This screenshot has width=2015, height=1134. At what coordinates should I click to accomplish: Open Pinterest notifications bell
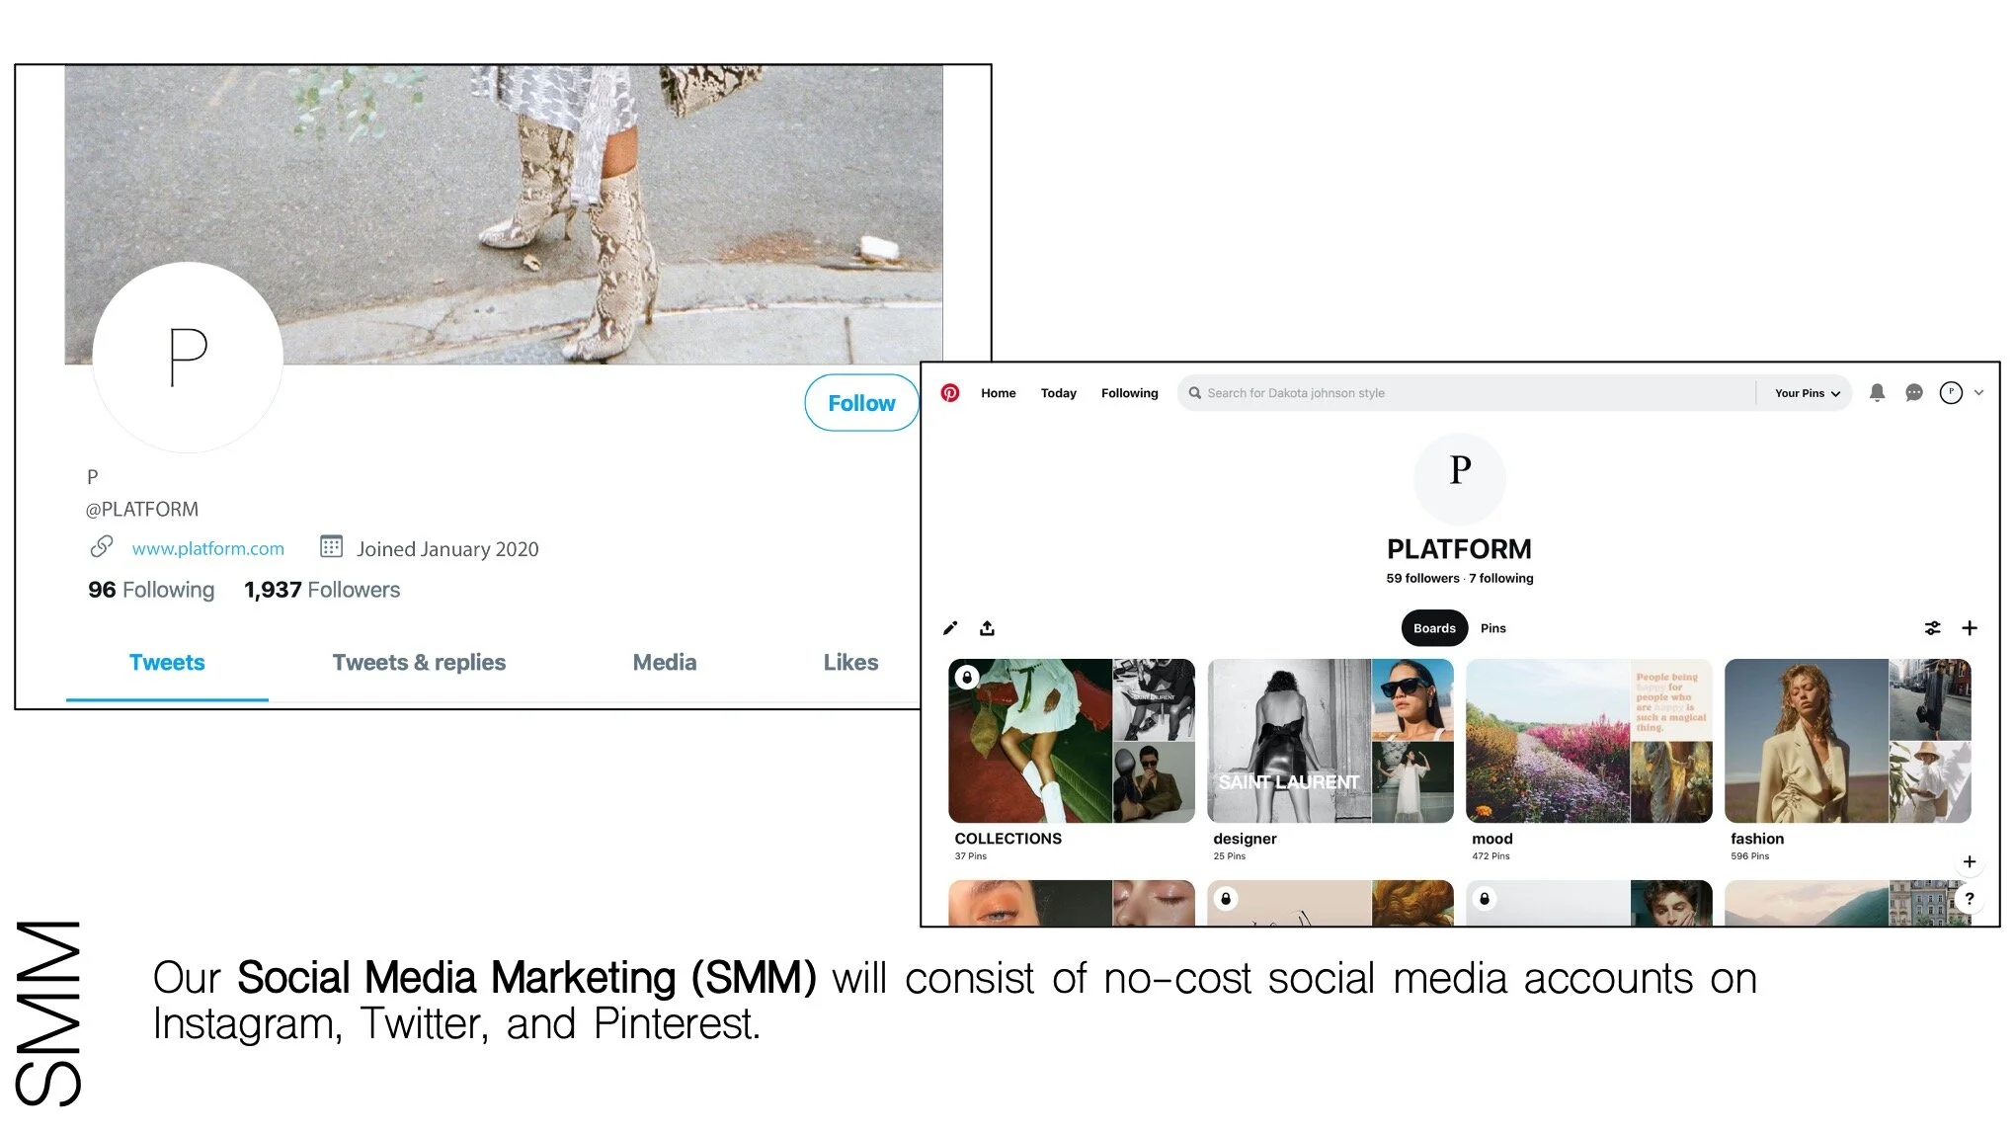[x=1877, y=393]
